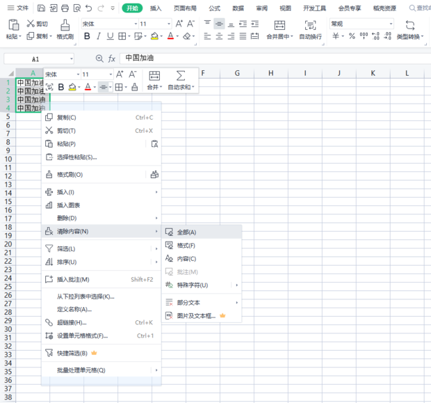This screenshot has width=431, height=403.
Task: Click the Print Preview icon
Action: 77,8
